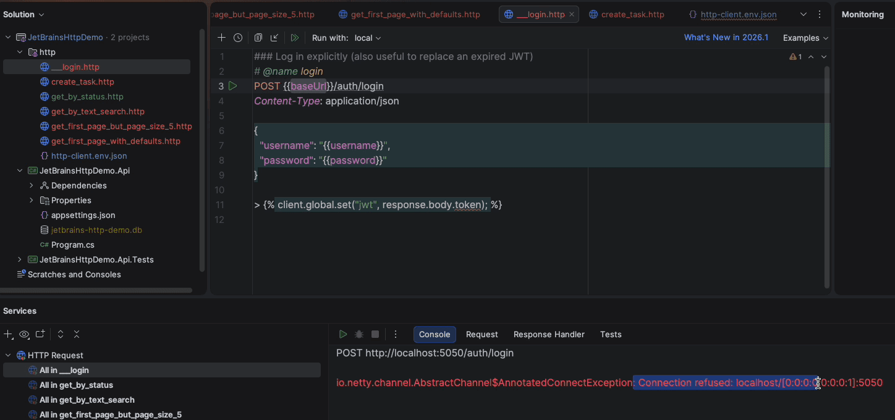Select Scratches and Consoles node

tap(74, 274)
